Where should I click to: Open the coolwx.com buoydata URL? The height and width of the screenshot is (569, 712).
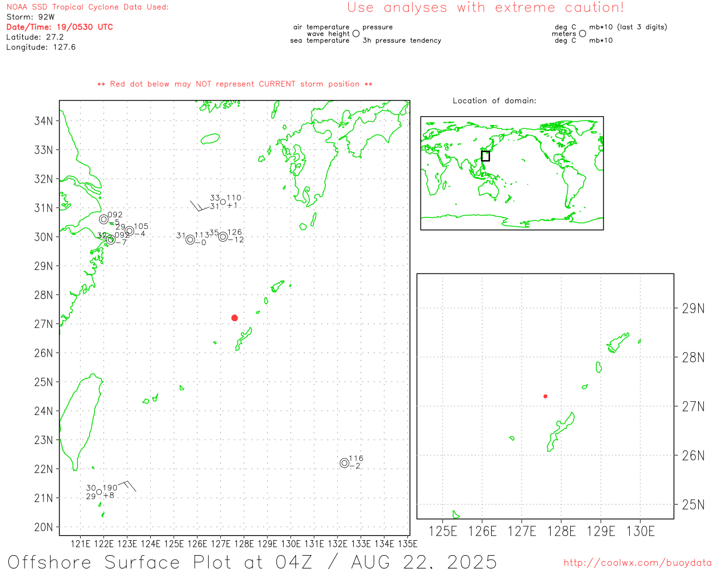(637, 562)
